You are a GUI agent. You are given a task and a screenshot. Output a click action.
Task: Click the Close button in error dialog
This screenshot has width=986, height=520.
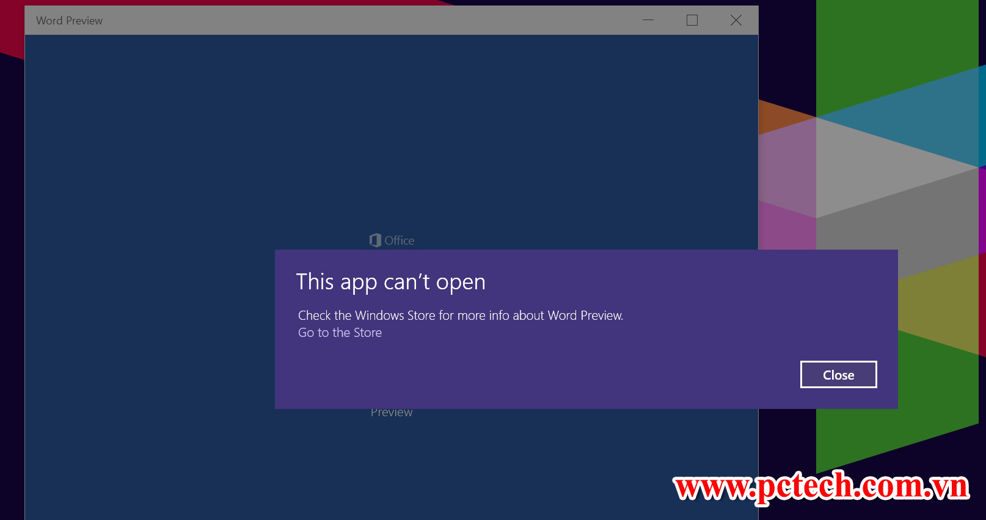coord(838,374)
